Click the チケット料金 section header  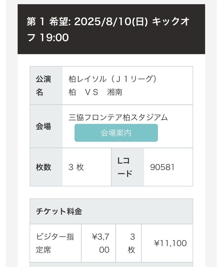[x=111, y=211]
